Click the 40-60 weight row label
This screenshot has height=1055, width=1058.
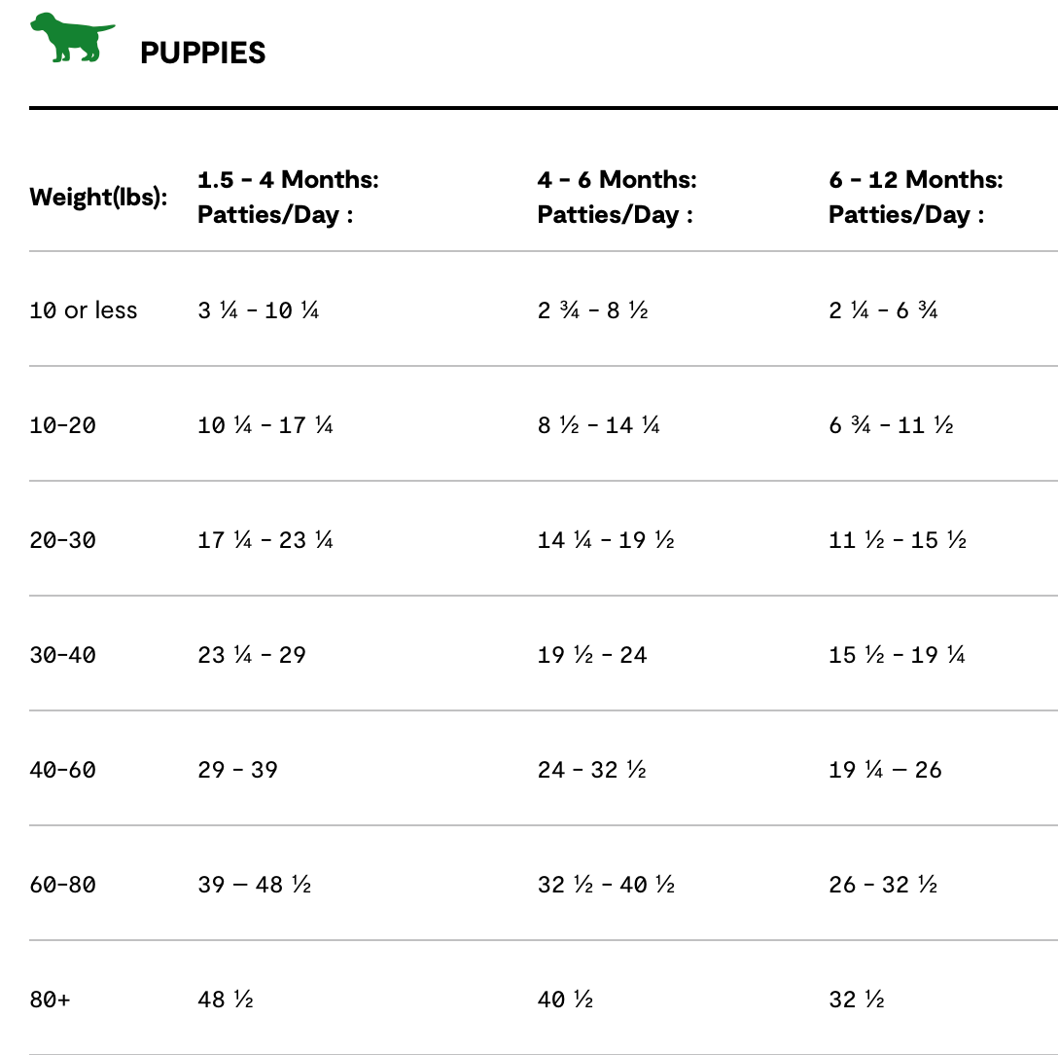(63, 770)
